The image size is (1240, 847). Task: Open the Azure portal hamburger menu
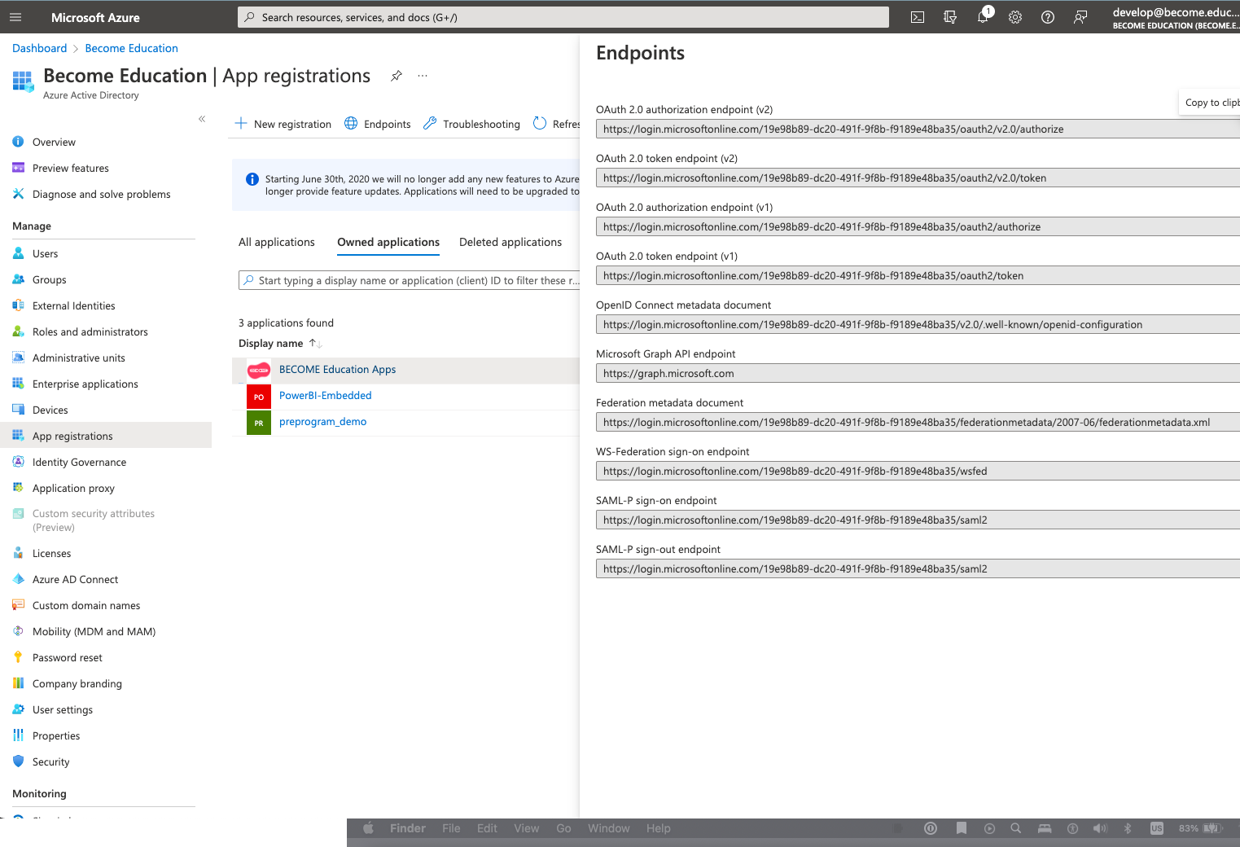pos(15,17)
